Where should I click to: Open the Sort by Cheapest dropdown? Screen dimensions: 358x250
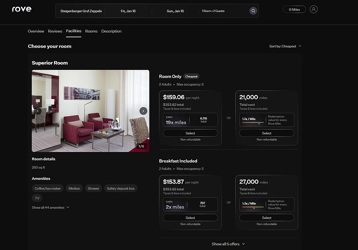tap(285, 46)
